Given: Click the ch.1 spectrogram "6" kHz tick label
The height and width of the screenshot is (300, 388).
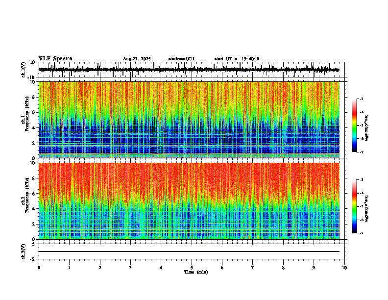Looking at the screenshot, I should pos(34,113).
